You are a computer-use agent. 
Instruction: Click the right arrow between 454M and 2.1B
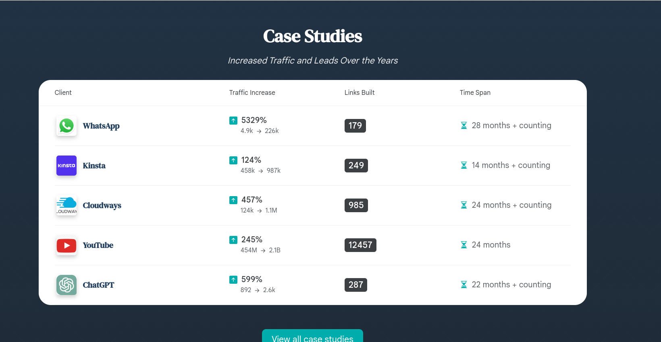263,250
